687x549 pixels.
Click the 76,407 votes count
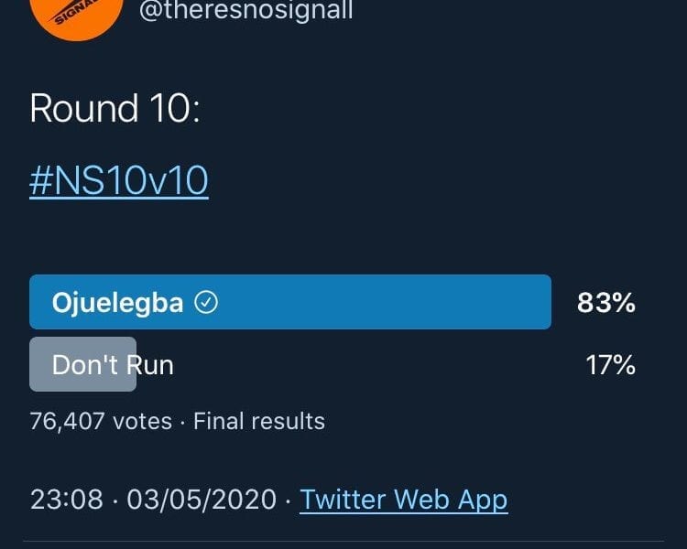(x=101, y=421)
